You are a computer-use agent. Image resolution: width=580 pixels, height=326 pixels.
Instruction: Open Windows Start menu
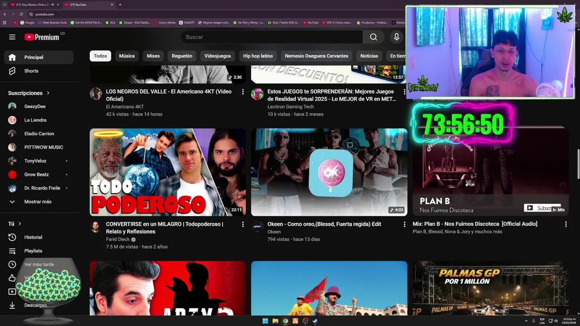(x=265, y=321)
